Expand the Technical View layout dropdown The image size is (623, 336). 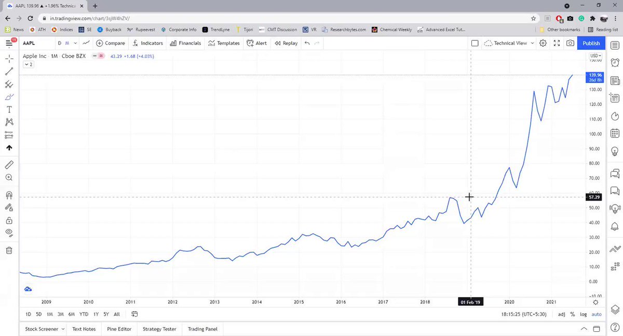tap(532, 43)
